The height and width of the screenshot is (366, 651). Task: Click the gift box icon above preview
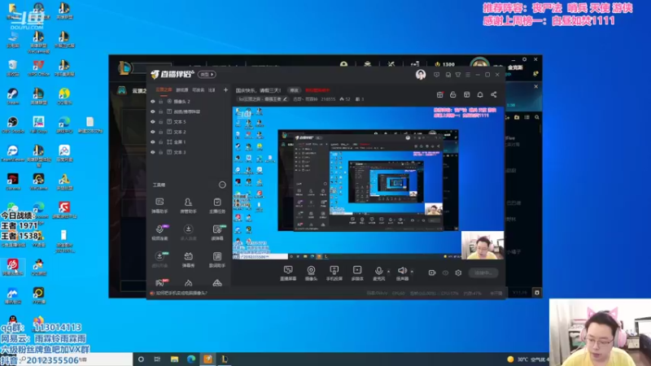click(x=439, y=94)
